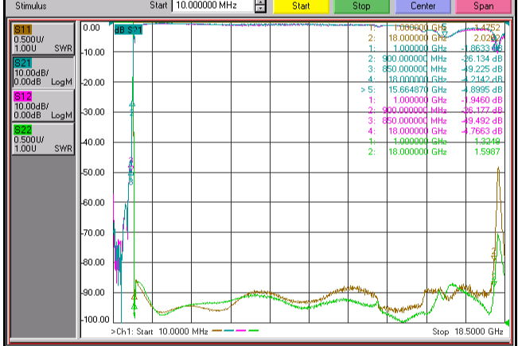This screenshot has height=346, width=518.
Task: Select the S12 trace panel
Action: click(x=43, y=105)
